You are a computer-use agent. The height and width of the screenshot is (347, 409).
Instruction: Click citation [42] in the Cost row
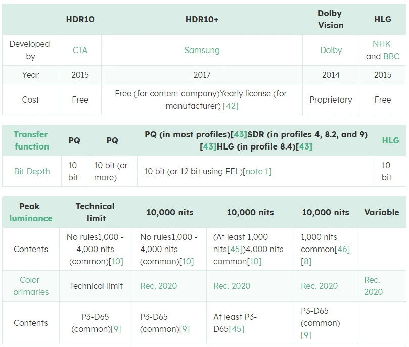point(231,106)
